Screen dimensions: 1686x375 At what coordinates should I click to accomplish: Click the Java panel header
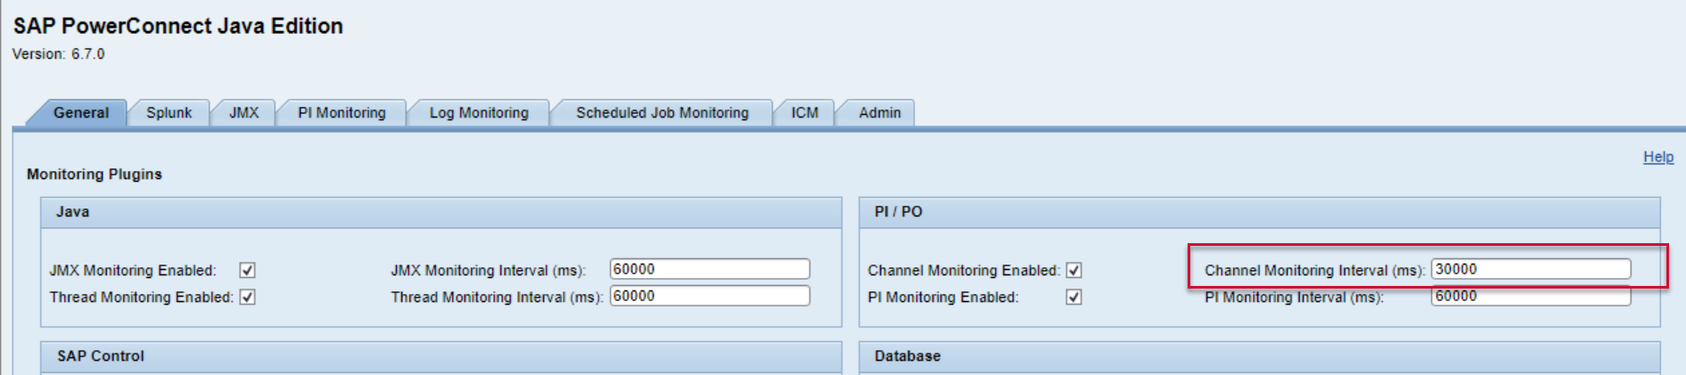(x=440, y=212)
